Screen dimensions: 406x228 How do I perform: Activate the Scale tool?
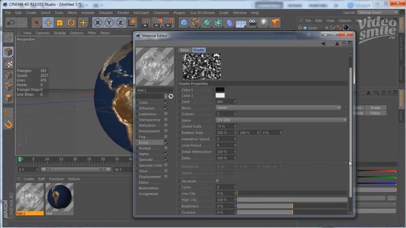(60, 23)
